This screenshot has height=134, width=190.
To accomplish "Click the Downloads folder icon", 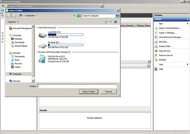I will [x=12, y=42].
